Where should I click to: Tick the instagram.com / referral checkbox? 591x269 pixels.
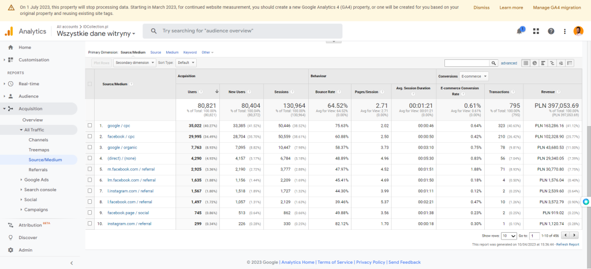89,223
